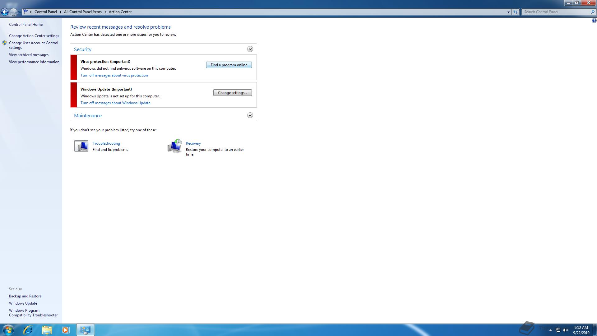The width and height of the screenshot is (597, 336).
Task: Select the Action Center breadcrumb
Action: [120, 12]
